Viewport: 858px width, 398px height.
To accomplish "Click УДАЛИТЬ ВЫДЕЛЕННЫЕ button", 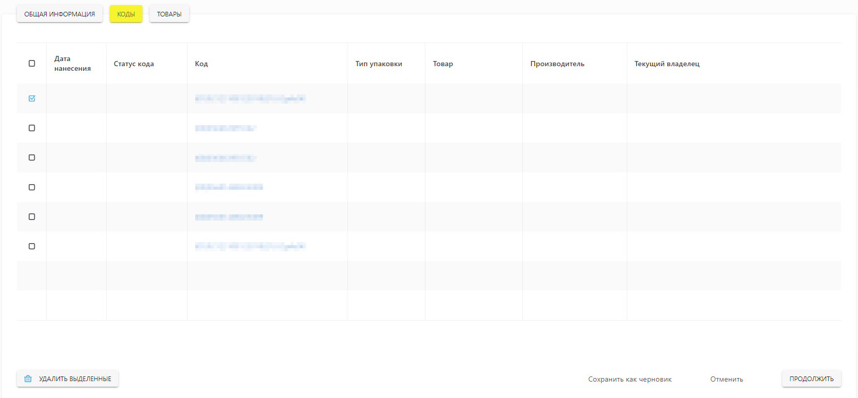I will point(68,379).
